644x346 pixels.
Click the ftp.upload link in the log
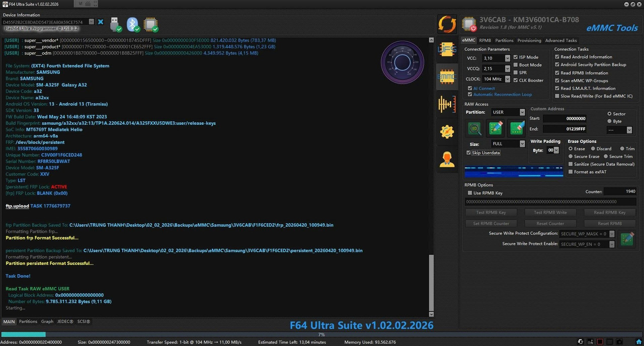[17, 206]
